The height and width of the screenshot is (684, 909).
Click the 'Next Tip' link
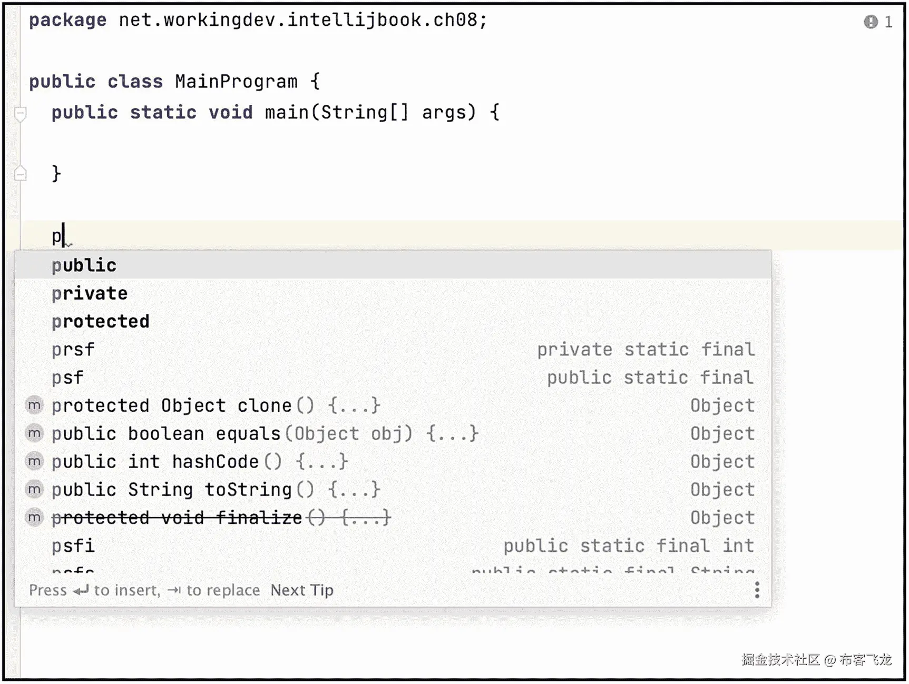[x=302, y=590]
